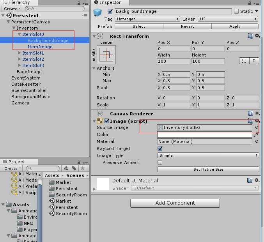264x242 pixels.
Task: Click the Scenes breadcrumb in Project path
Action: pyautogui.click(x=75, y=175)
